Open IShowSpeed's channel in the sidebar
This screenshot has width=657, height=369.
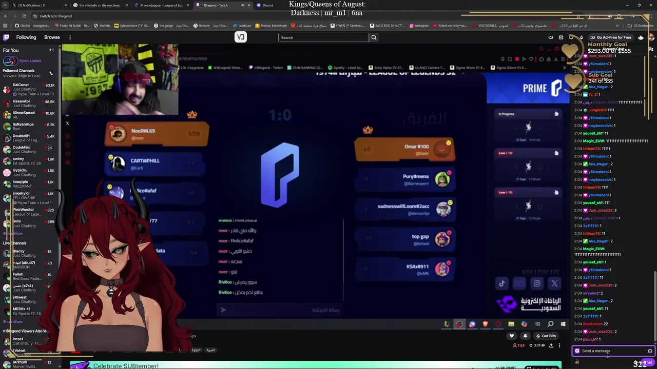point(28,115)
